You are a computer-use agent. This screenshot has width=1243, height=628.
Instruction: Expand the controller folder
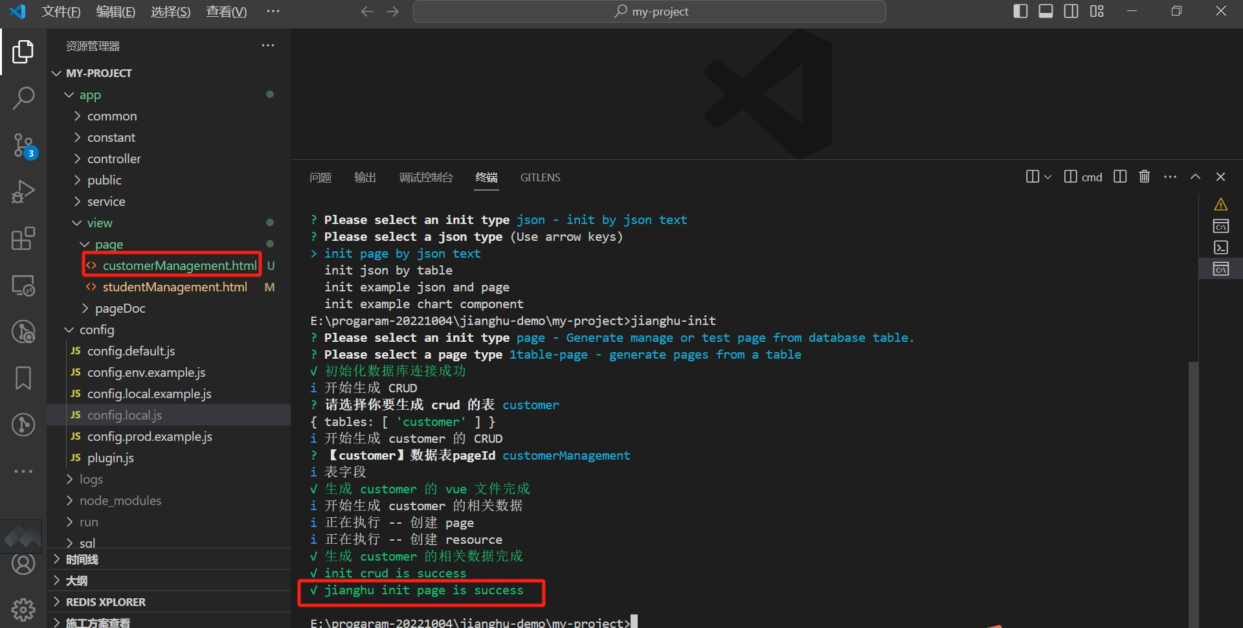pyautogui.click(x=115, y=158)
